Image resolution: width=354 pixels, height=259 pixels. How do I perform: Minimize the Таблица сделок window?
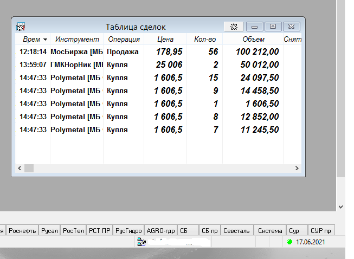point(254,27)
